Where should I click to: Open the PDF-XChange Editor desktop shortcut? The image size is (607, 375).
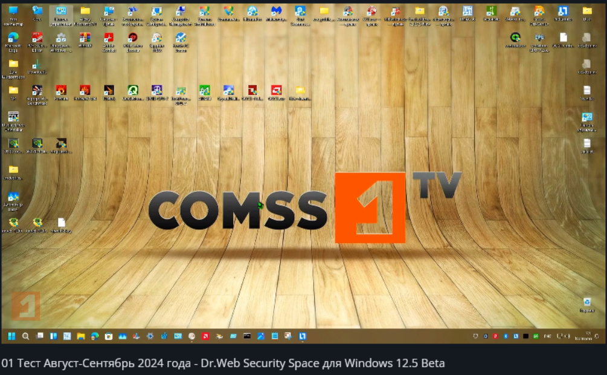[x=37, y=42]
